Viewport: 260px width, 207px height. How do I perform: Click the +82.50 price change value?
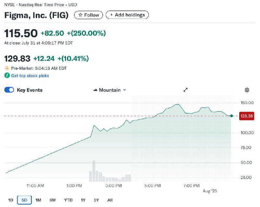tap(52, 33)
